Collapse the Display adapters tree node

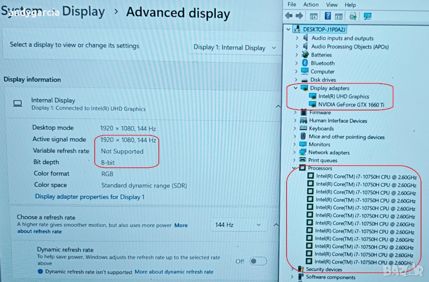pyautogui.click(x=296, y=88)
